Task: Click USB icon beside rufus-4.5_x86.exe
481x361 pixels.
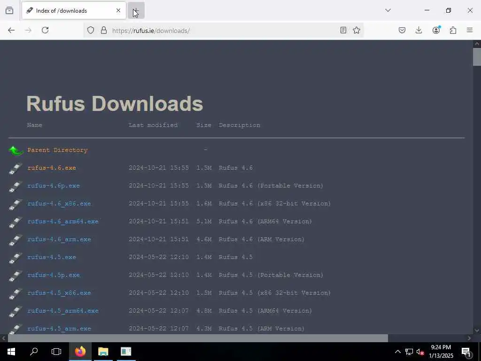Action: pos(16,293)
